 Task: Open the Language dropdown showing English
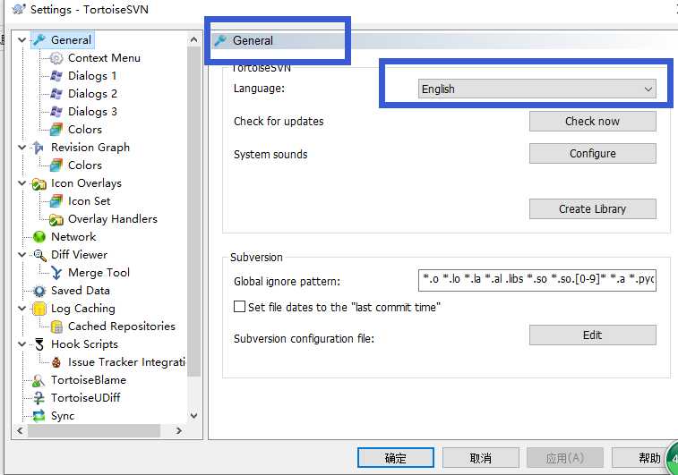coord(536,89)
